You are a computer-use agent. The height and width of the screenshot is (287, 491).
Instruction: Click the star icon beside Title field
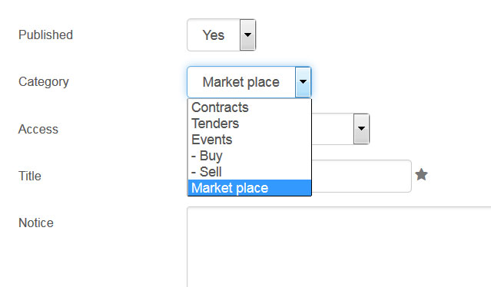click(x=422, y=175)
